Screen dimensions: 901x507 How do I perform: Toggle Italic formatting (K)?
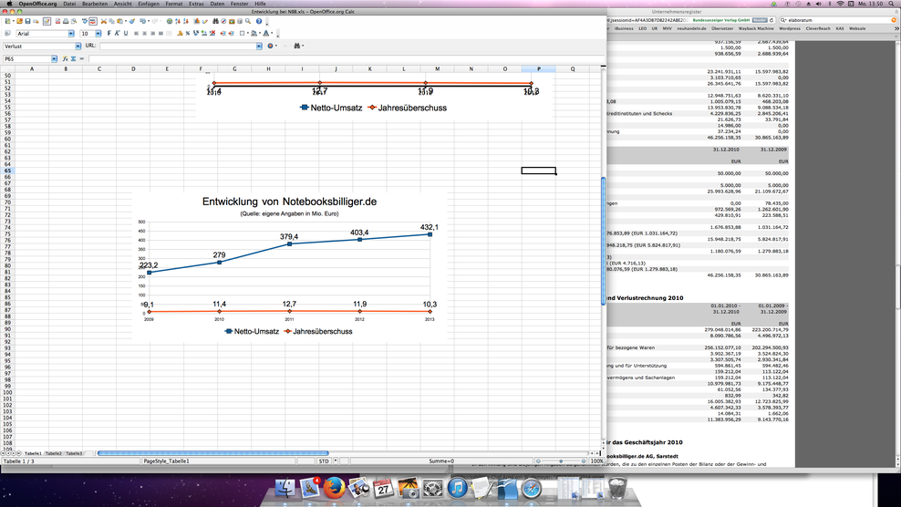[x=118, y=34]
